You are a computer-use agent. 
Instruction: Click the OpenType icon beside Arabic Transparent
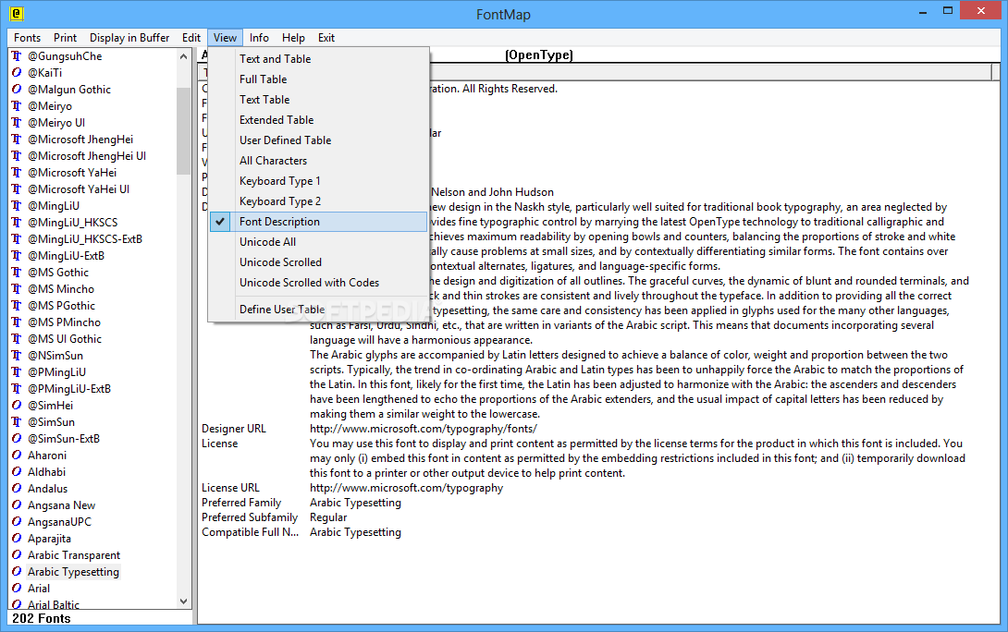tap(17, 555)
